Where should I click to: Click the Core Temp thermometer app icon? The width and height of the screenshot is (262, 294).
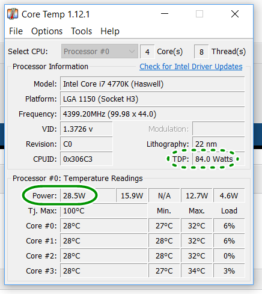pos(13,14)
